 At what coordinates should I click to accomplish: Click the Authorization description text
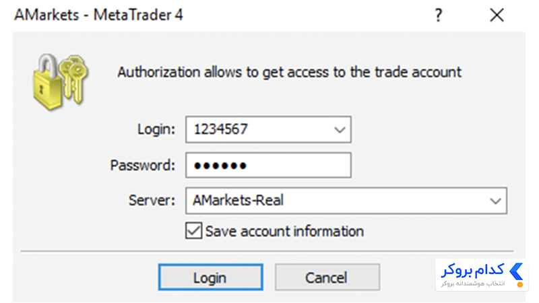[290, 73]
